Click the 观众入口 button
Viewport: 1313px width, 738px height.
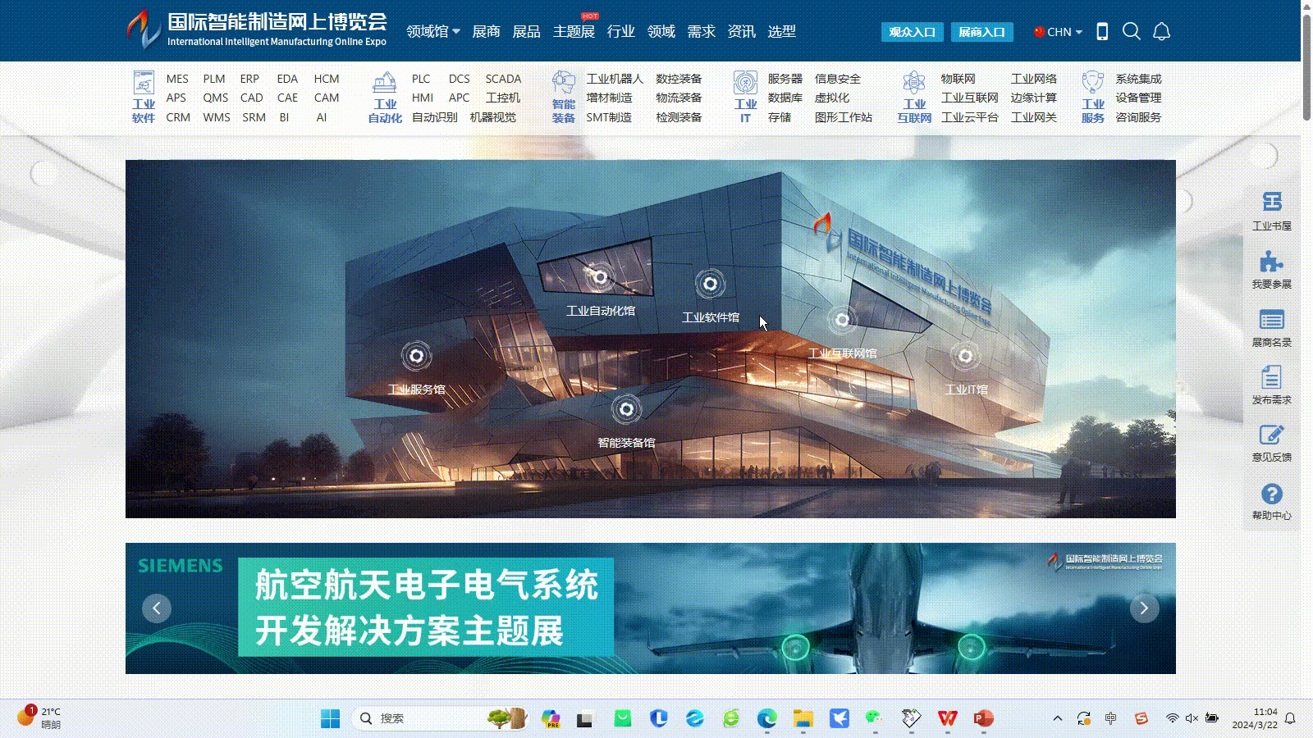pyautogui.click(x=912, y=32)
